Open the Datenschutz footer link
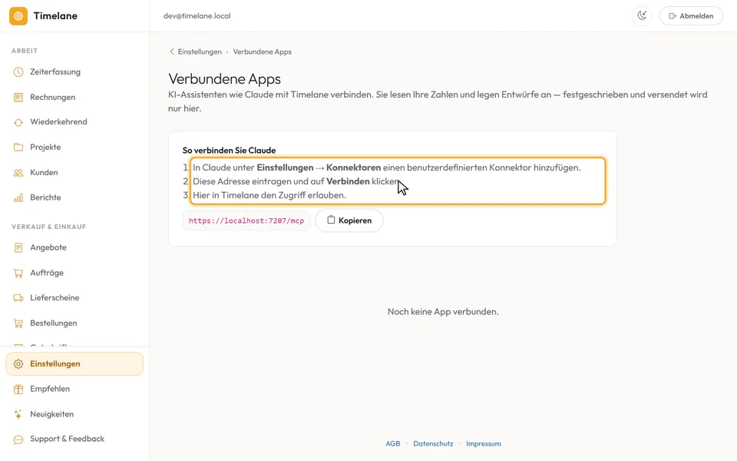This screenshot has width=737, height=461. [433, 443]
